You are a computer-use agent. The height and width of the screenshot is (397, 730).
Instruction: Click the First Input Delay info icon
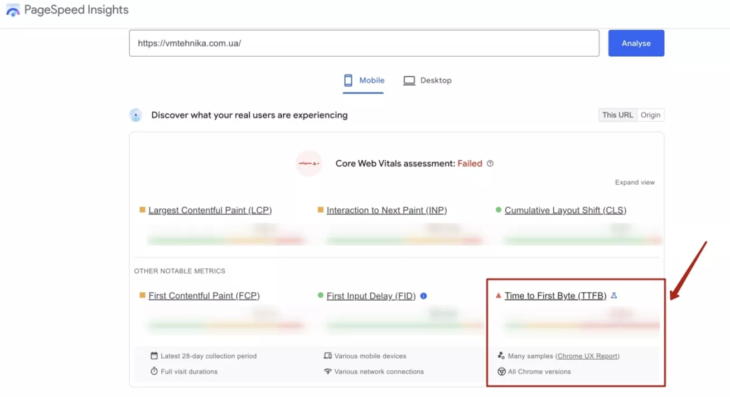(424, 296)
